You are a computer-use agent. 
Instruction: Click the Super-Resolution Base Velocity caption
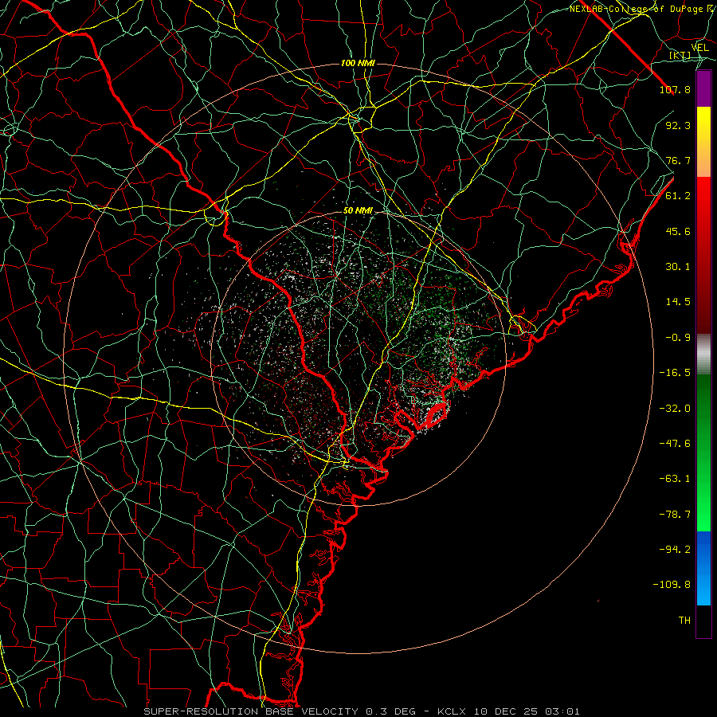click(x=361, y=711)
